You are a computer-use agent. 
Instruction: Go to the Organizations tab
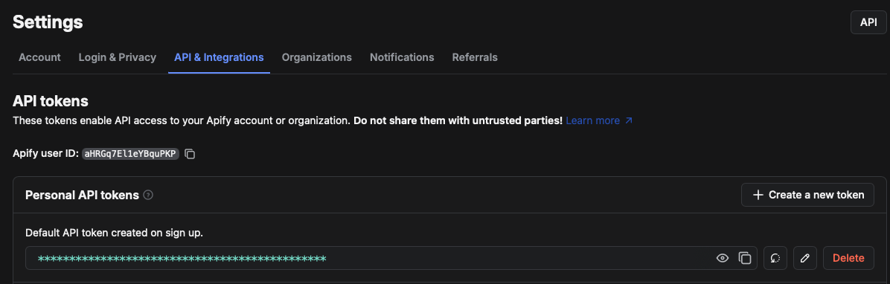317,57
